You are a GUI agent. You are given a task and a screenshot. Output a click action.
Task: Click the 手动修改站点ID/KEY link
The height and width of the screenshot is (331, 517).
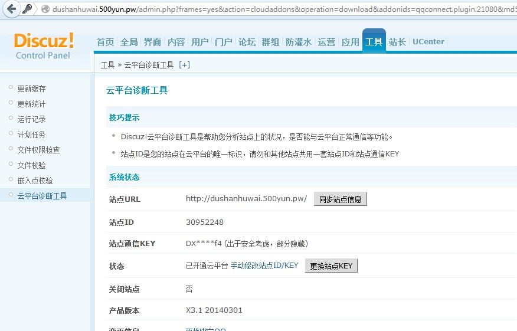click(264, 266)
